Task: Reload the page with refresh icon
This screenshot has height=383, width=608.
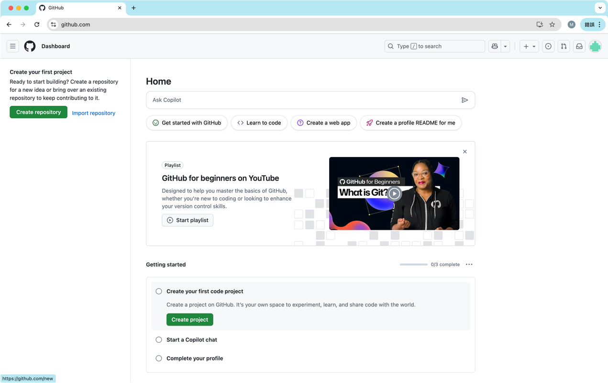Action: [37, 24]
